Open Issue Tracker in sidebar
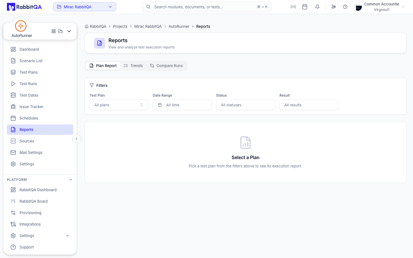This screenshot has width=413, height=258. click(x=40, y=107)
